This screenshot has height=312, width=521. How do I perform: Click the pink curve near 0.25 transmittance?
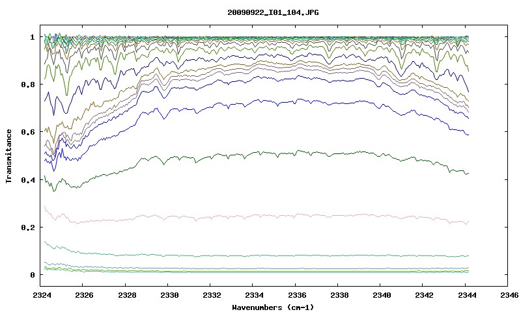(x=256, y=216)
